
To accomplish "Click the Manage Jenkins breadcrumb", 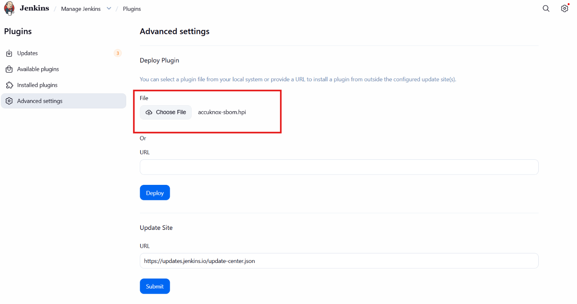I will coord(81,9).
